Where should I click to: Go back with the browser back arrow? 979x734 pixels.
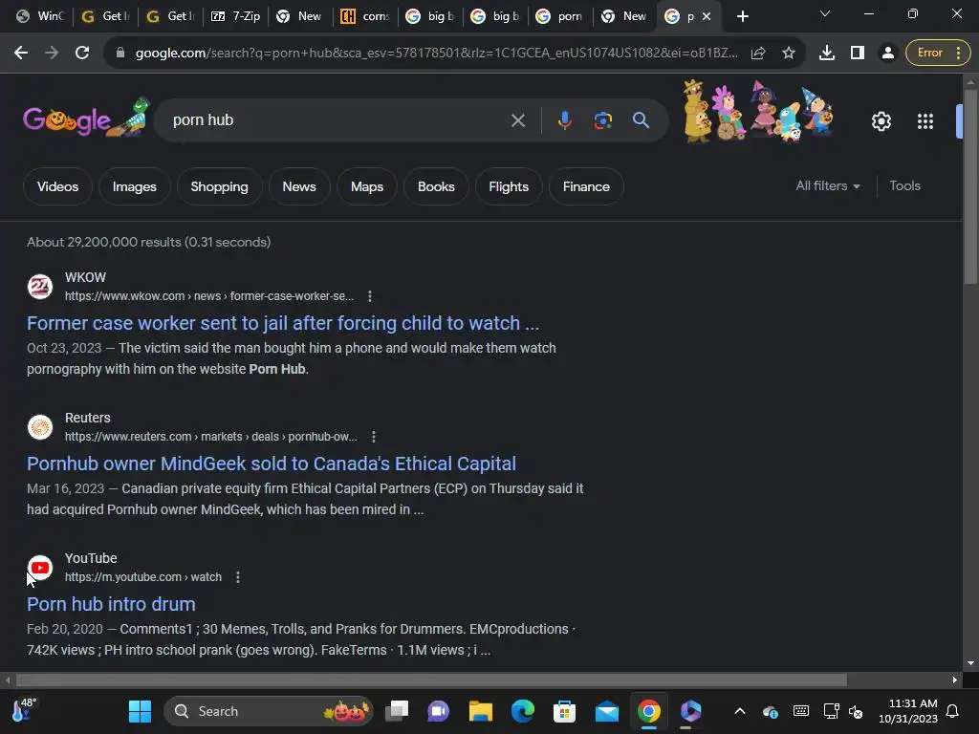tap(21, 54)
